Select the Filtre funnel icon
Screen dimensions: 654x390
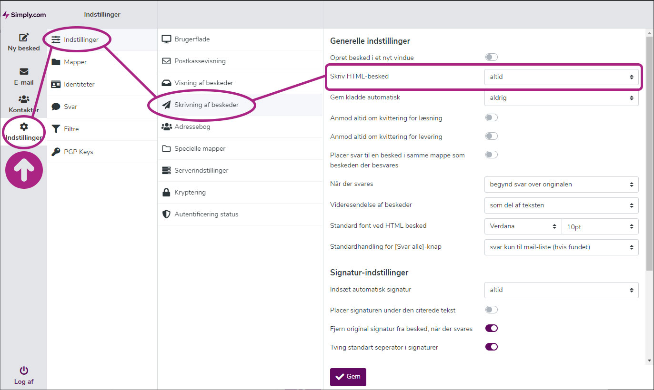pos(56,129)
